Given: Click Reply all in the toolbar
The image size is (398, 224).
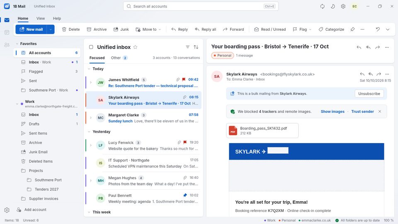Looking at the screenshot, I should [205, 29].
